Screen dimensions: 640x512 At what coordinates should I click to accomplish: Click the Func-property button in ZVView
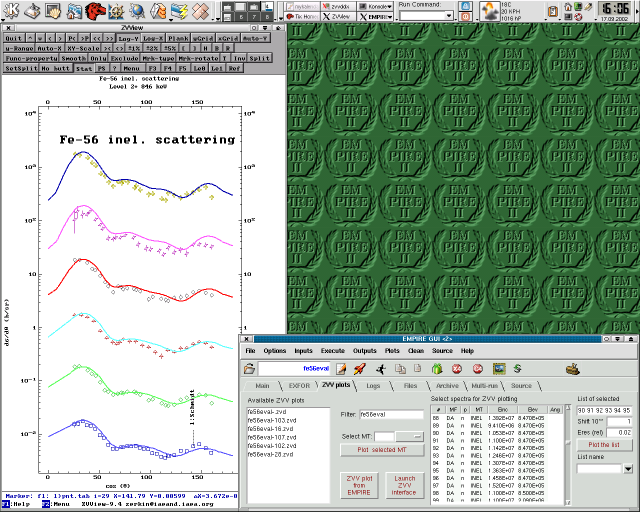pyautogui.click(x=31, y=58)
